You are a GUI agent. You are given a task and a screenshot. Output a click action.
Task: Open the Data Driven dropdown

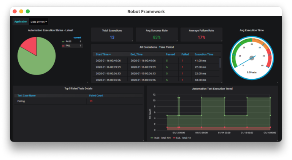point(39,22)
